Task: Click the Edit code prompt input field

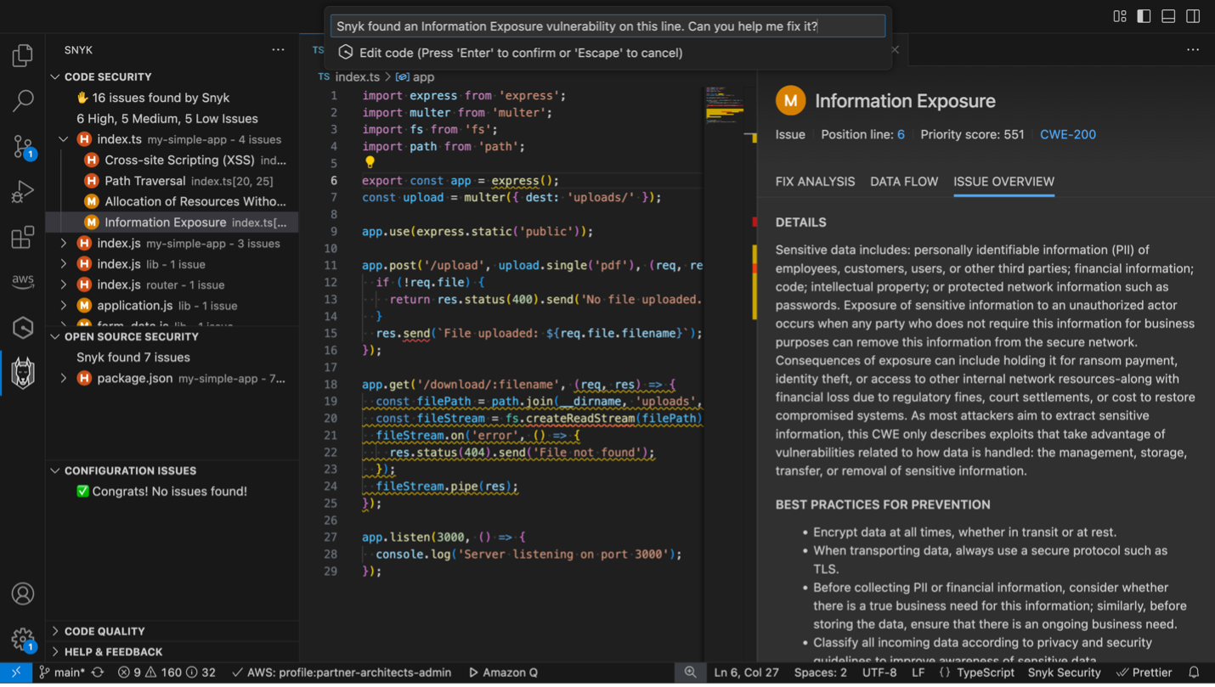Action: [x=607, y=25]
